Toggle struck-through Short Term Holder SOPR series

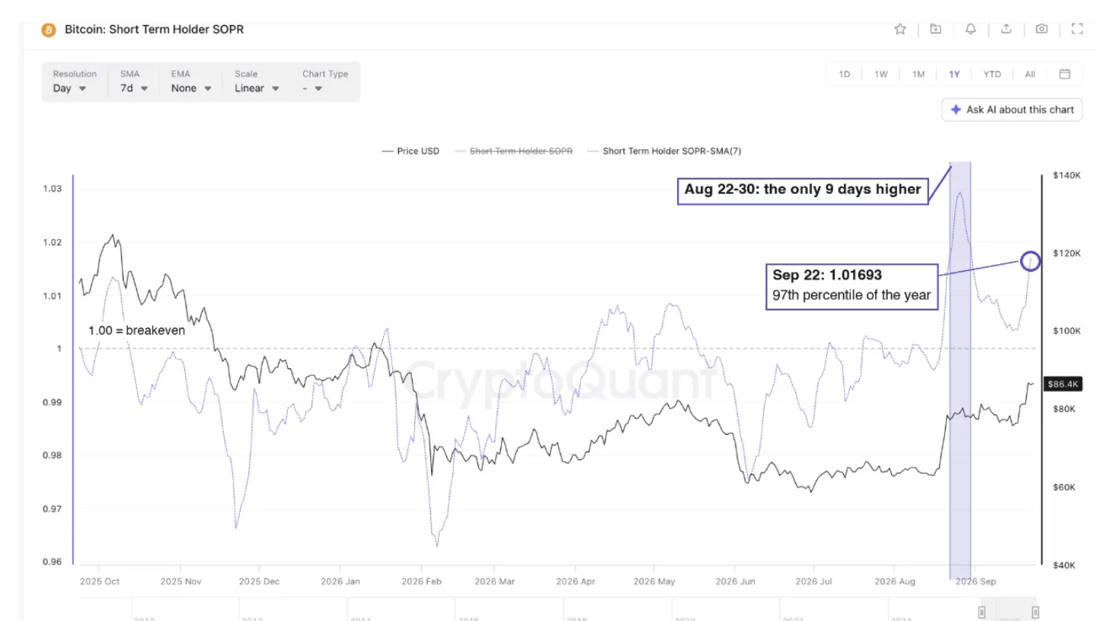(x=513, y=151)
